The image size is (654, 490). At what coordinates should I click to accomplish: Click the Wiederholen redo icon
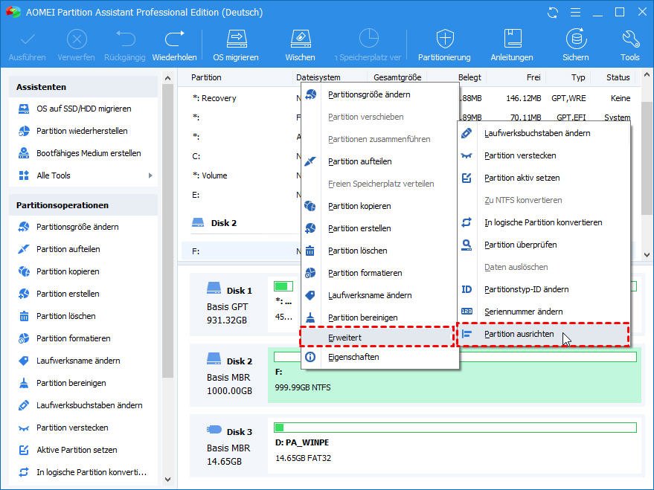point(174,39)
